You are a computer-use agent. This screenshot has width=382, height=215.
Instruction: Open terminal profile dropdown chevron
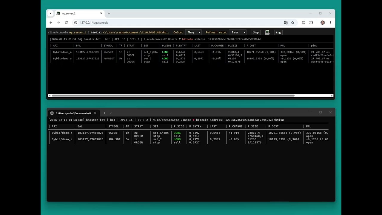[x=111, y=113]
